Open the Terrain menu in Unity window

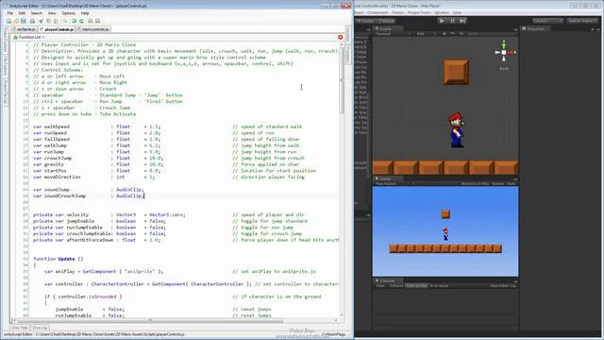397,12
